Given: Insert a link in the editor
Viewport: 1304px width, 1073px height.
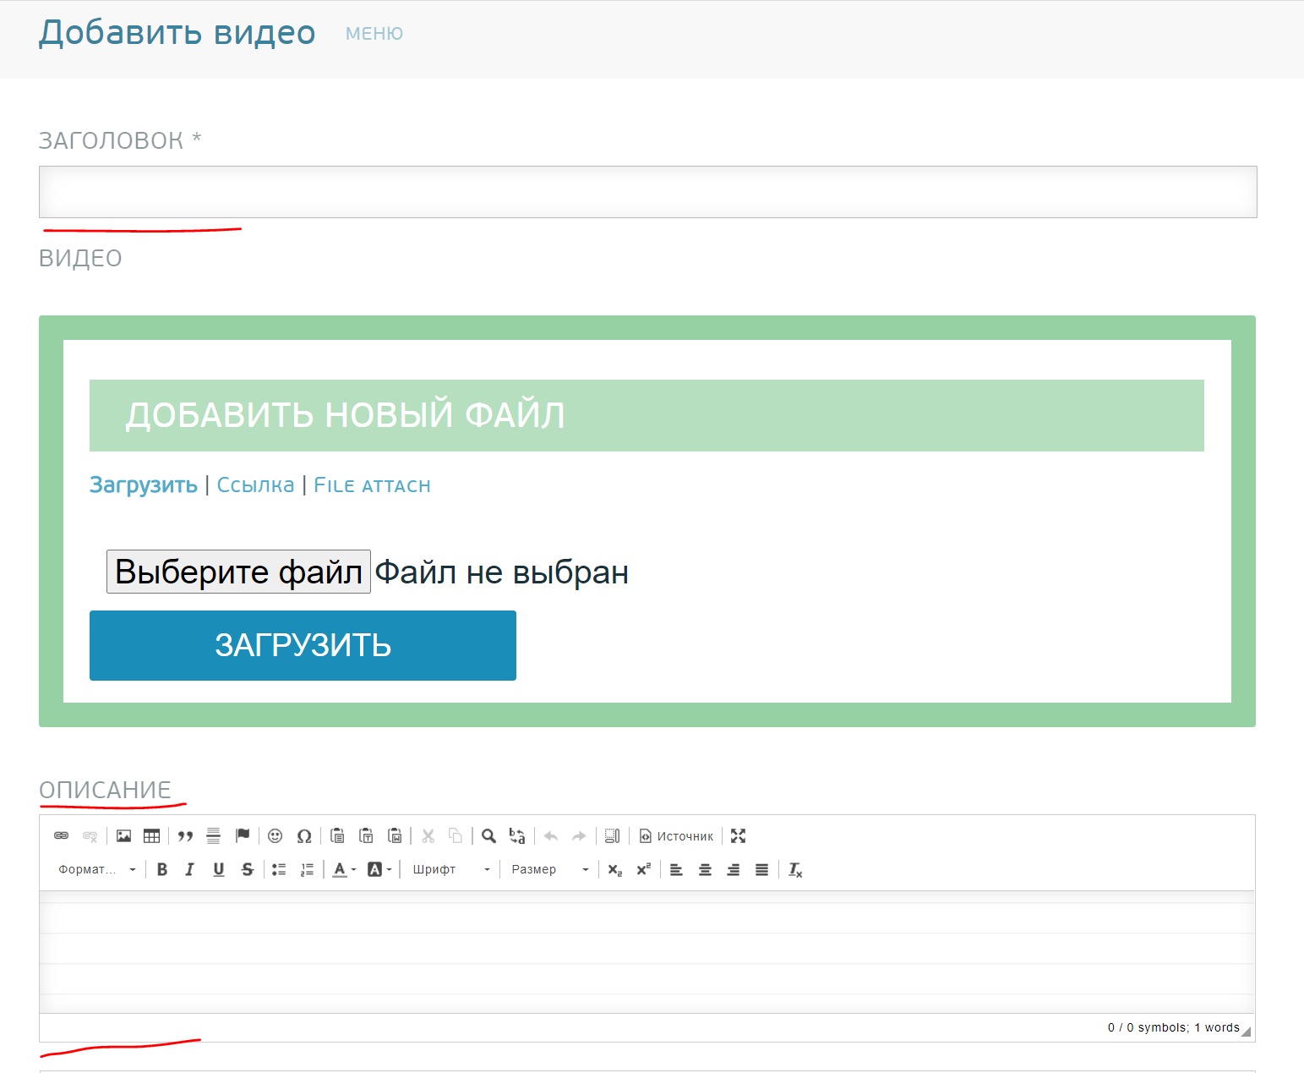Looking at the screenshot, I should (x=62, y=836).
